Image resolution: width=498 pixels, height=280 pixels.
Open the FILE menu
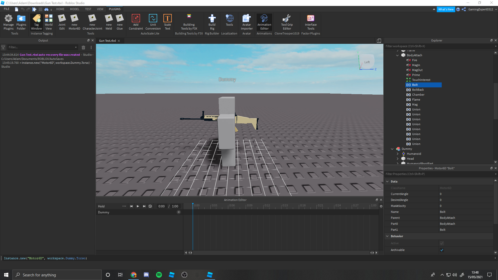tap(6, 9)
